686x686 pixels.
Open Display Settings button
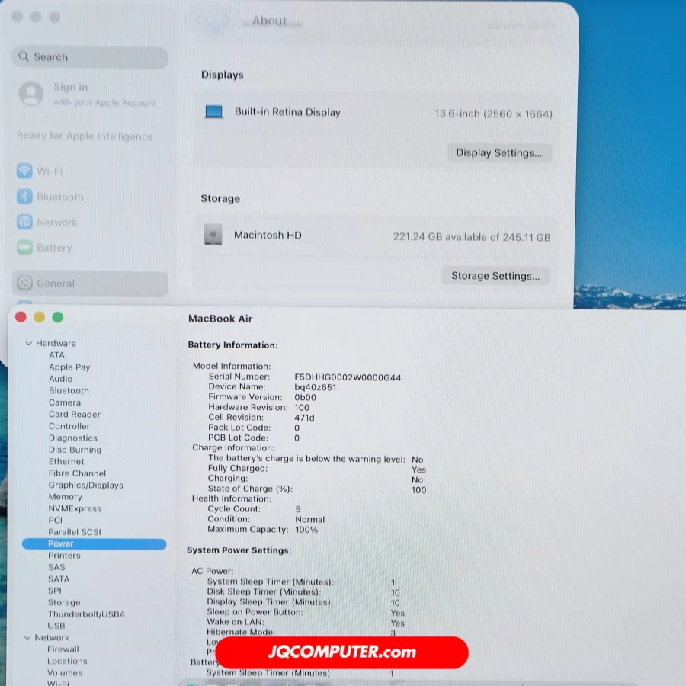pos(498,152)
